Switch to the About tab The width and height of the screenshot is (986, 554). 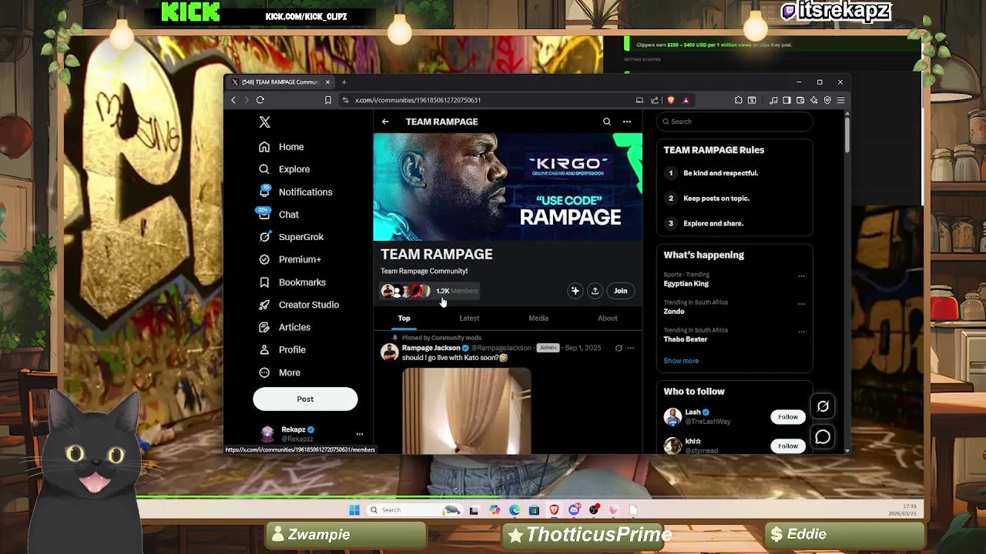[x=607, y=318]
